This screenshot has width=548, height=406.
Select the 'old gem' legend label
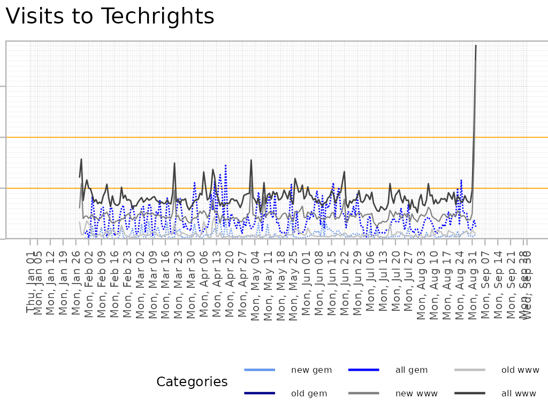point(309,393)
